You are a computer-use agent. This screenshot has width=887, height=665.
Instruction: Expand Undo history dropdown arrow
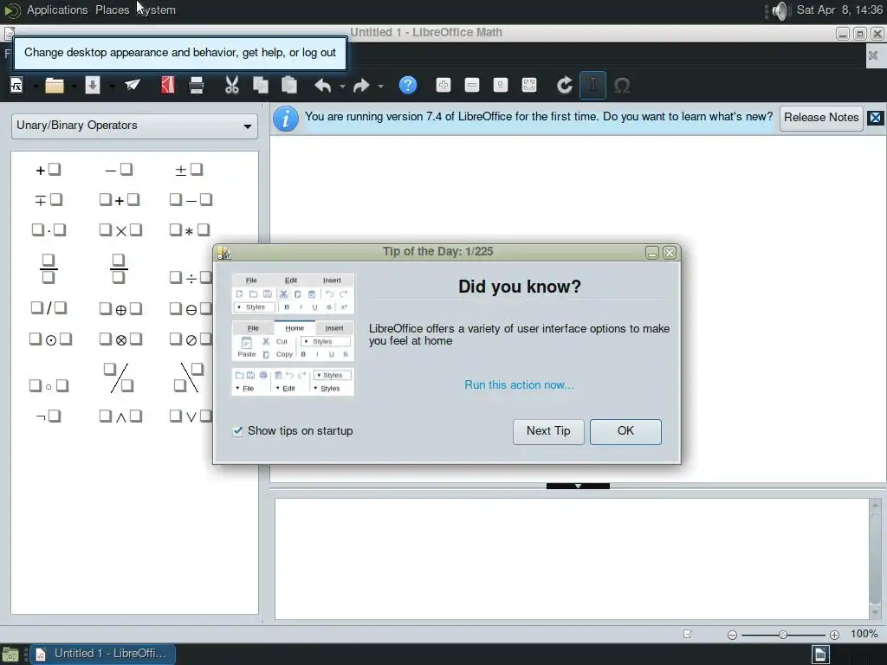[x=342, y=87]
